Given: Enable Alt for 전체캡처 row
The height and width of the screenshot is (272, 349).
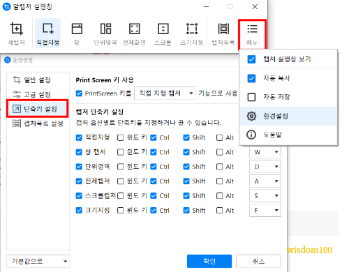Looking at the screenshot, I should click(219, 181).
